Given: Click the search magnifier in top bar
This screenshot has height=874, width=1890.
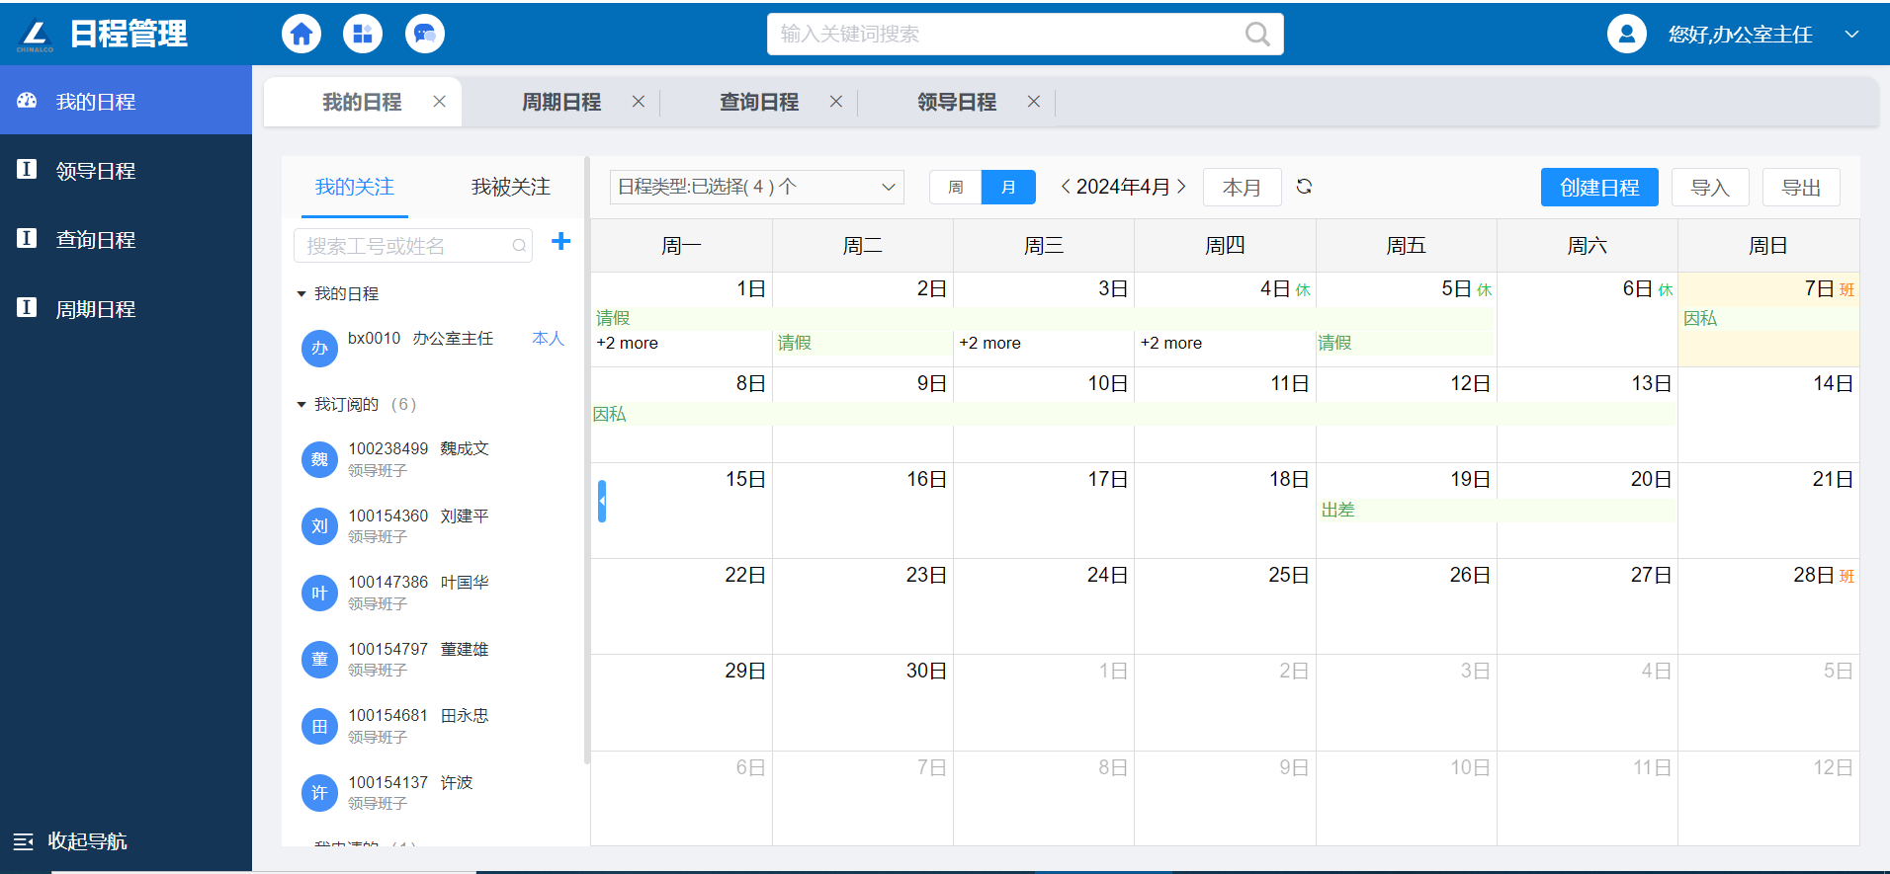Looking at the screenshot, I should pyautogui.click(x=1257, y=34).
